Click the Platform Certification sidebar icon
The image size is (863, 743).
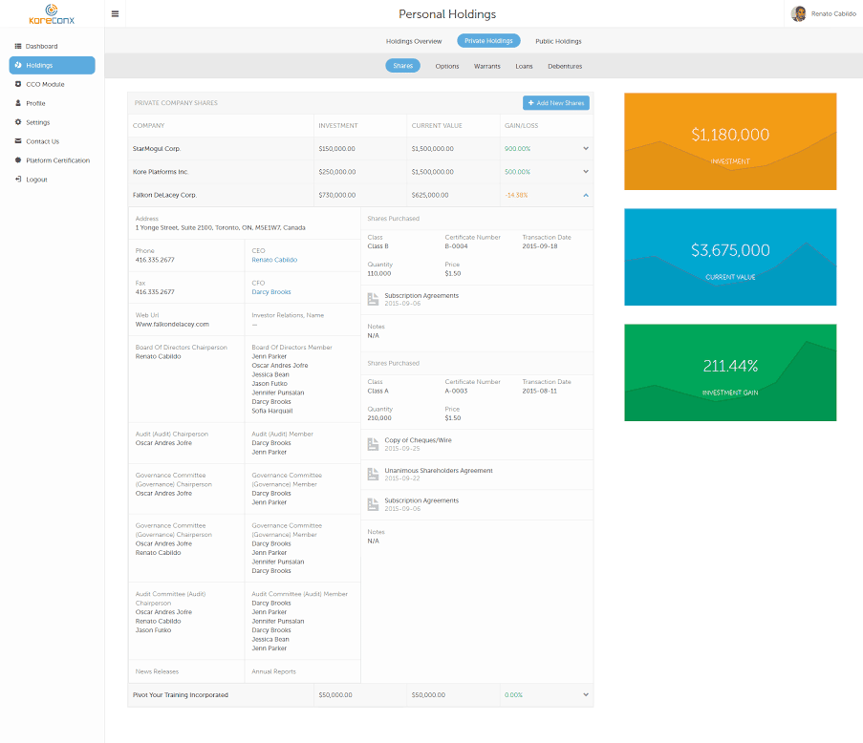coord(18,160)
